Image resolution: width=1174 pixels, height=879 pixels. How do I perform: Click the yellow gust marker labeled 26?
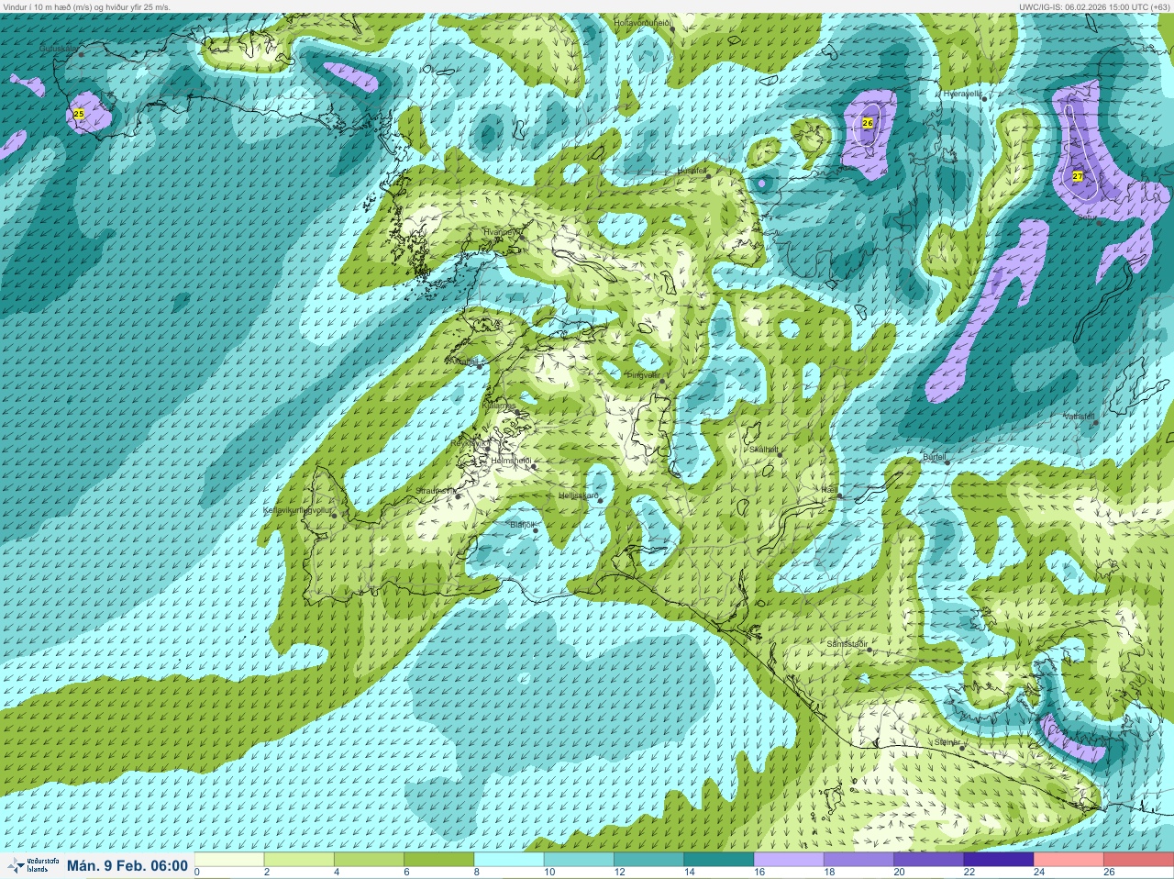tap(868, 122)
